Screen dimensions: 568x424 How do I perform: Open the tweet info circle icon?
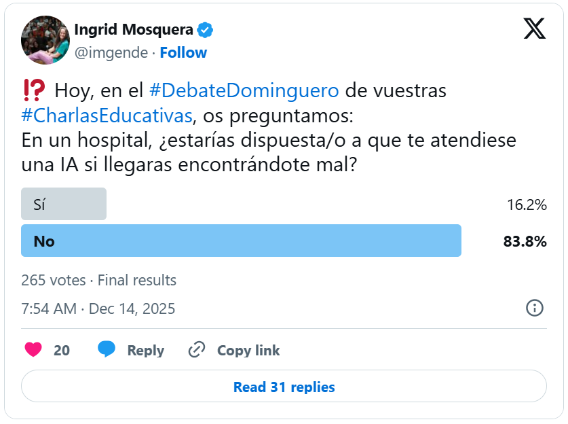(535, 308)
